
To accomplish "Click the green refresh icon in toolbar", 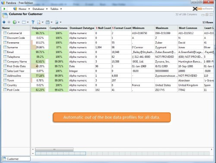I will tap(15, 22).
